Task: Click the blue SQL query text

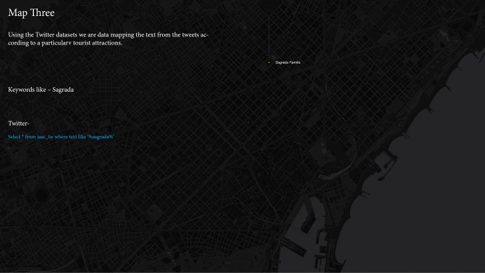Action: click(x=61, y=136)
